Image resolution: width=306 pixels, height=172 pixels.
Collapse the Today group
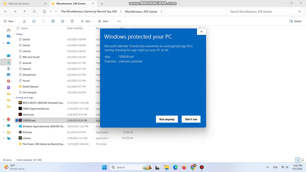[x=14, y=34]
